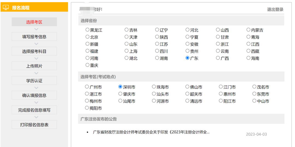Go to the 打印报名信息表 step

[34, 125]
